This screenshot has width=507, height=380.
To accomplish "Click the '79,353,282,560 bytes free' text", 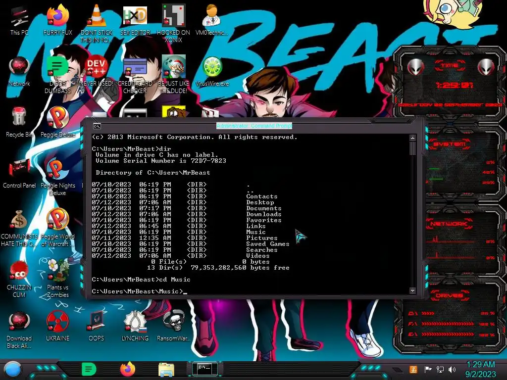I will [240, 268].
